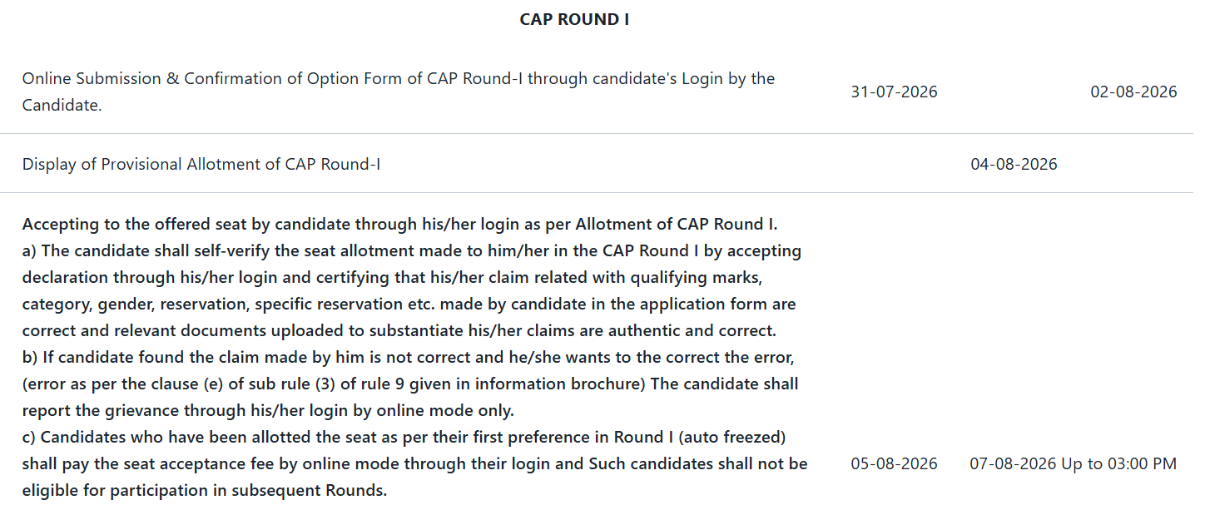Click clause c) about auto freezed candidates
1205x505 pixels.
404,437
